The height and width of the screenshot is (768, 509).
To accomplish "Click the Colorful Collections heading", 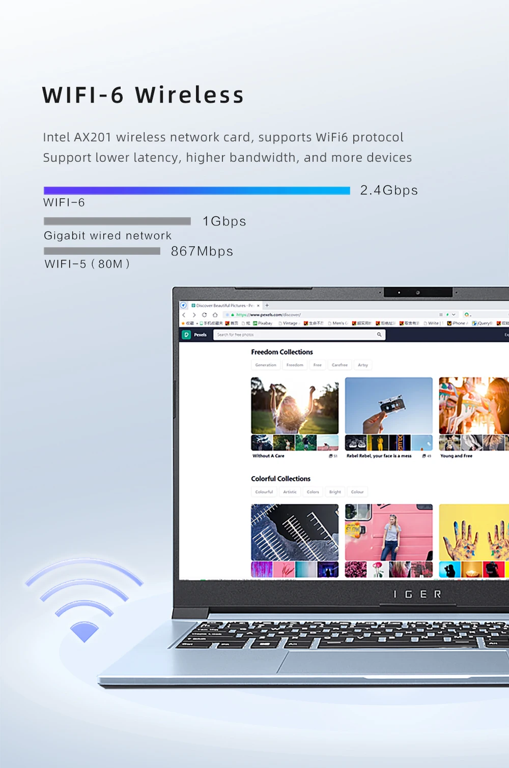I will [x=280, y=479].
